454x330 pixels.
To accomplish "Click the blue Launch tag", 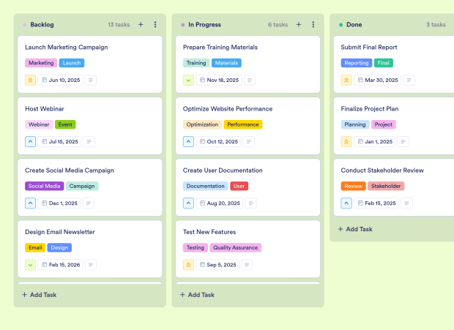I will 72,63.
